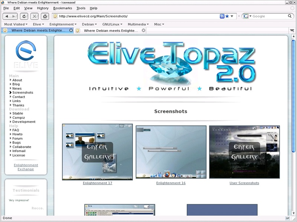Expand the Most Visited bookmarks folder
The width and height of the screenshot is (297, 222).
[16, 24]
